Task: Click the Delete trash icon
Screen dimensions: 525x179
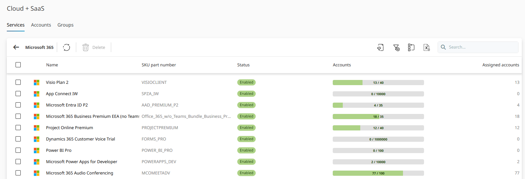Action: (85, 48)
